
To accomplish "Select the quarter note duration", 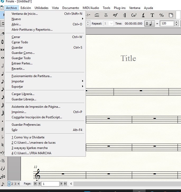I will point(2,74).
